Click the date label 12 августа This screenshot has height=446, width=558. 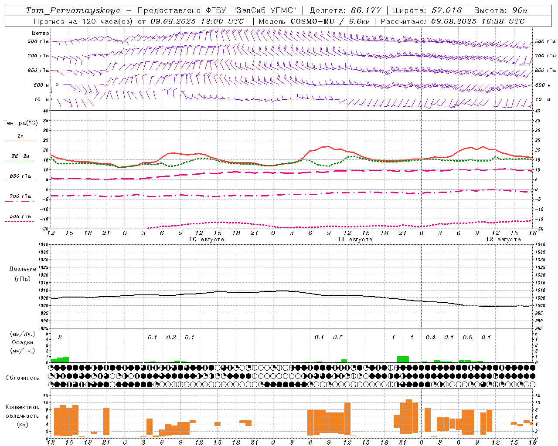[503, 240]
